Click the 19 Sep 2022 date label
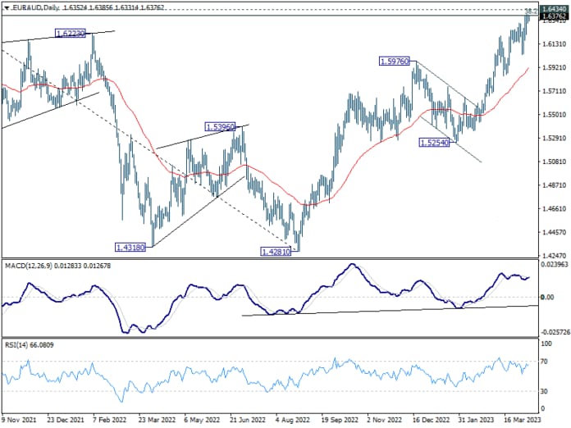571x428 pixels. 340,420
